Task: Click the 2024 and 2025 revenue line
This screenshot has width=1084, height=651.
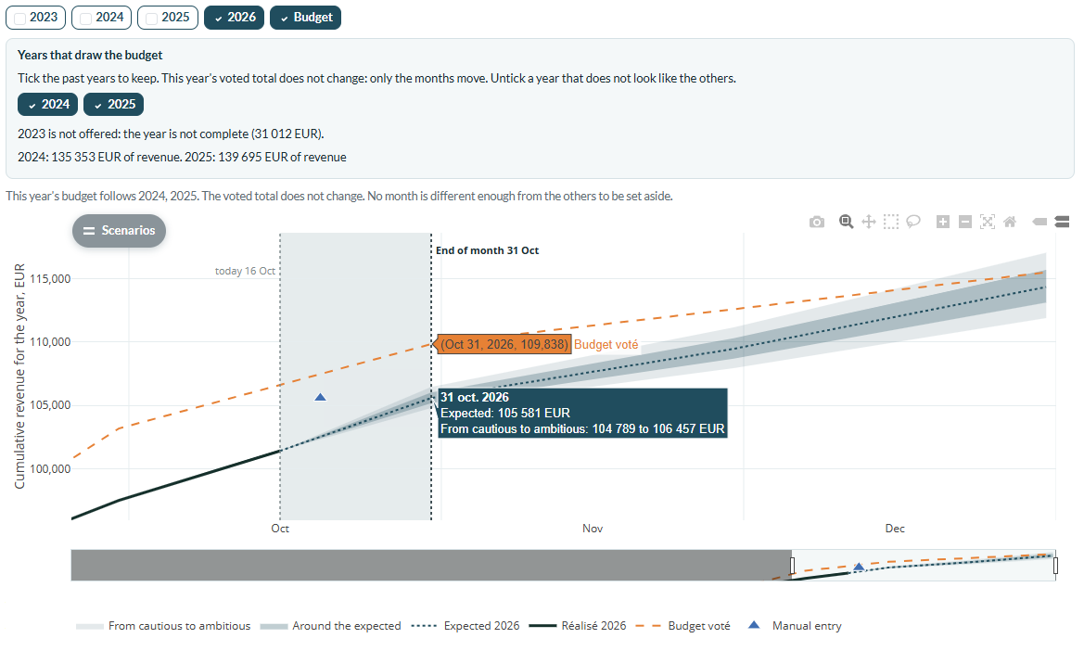Action: pos(182,158)
